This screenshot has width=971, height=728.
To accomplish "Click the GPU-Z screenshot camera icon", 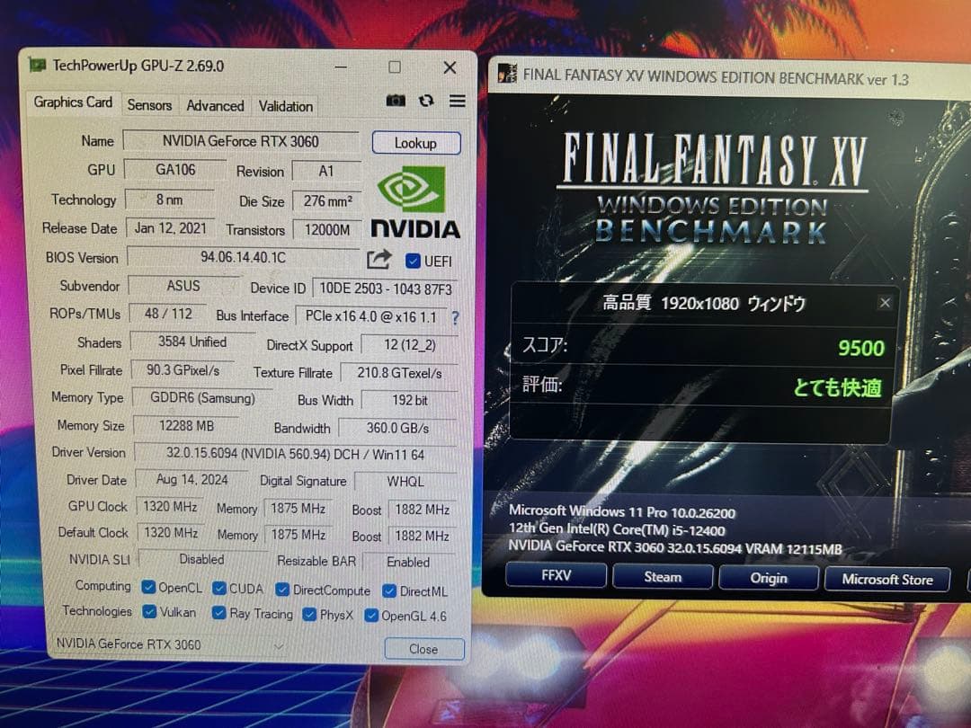I will pos(396,101).
